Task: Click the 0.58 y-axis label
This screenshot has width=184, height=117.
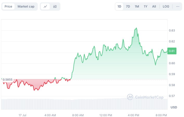Action: (x=172, y=85)
